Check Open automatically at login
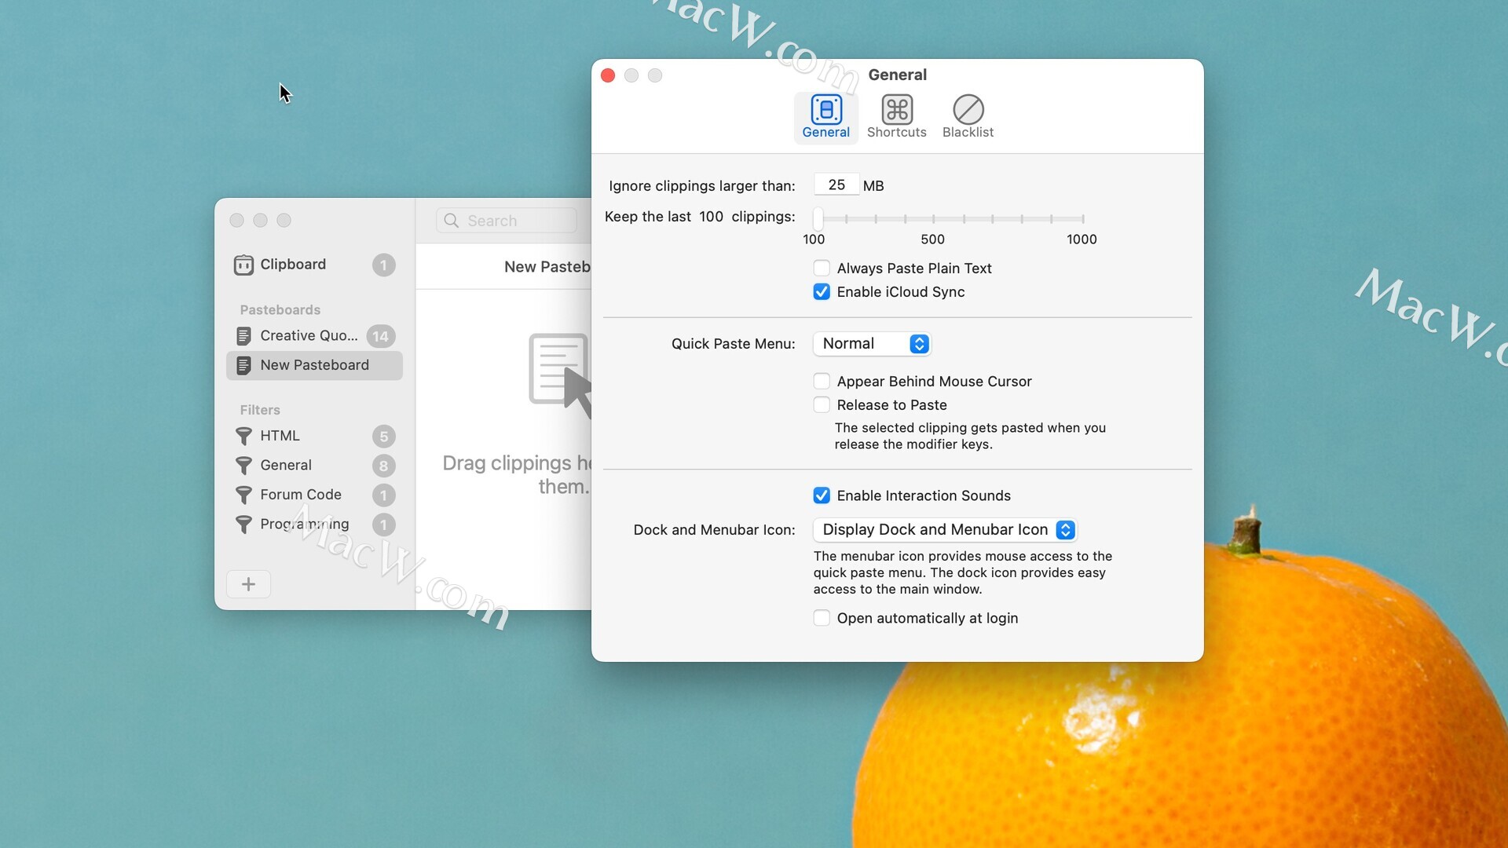The height and width of the screenshot is (848, 1508). coord(822,618)
